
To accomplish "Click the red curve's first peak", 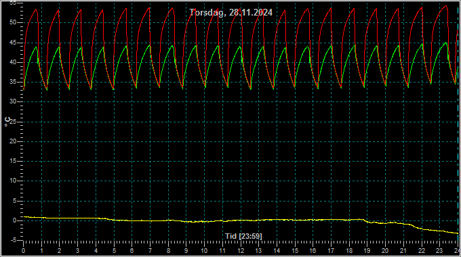I will click(36, 9).
